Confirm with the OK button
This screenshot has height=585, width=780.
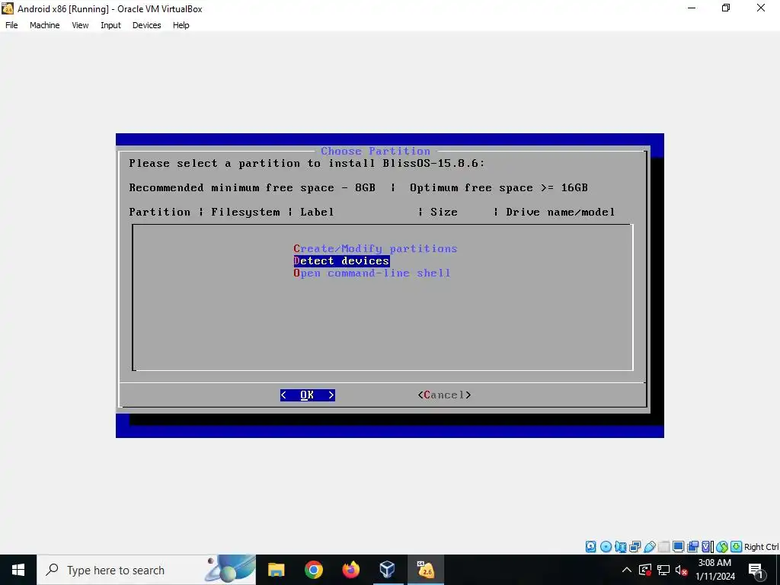pos(308,395)
